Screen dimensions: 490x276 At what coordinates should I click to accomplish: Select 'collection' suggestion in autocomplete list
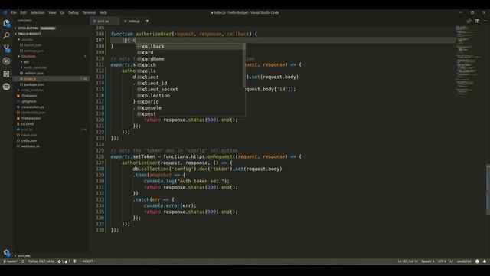(189, 95)
